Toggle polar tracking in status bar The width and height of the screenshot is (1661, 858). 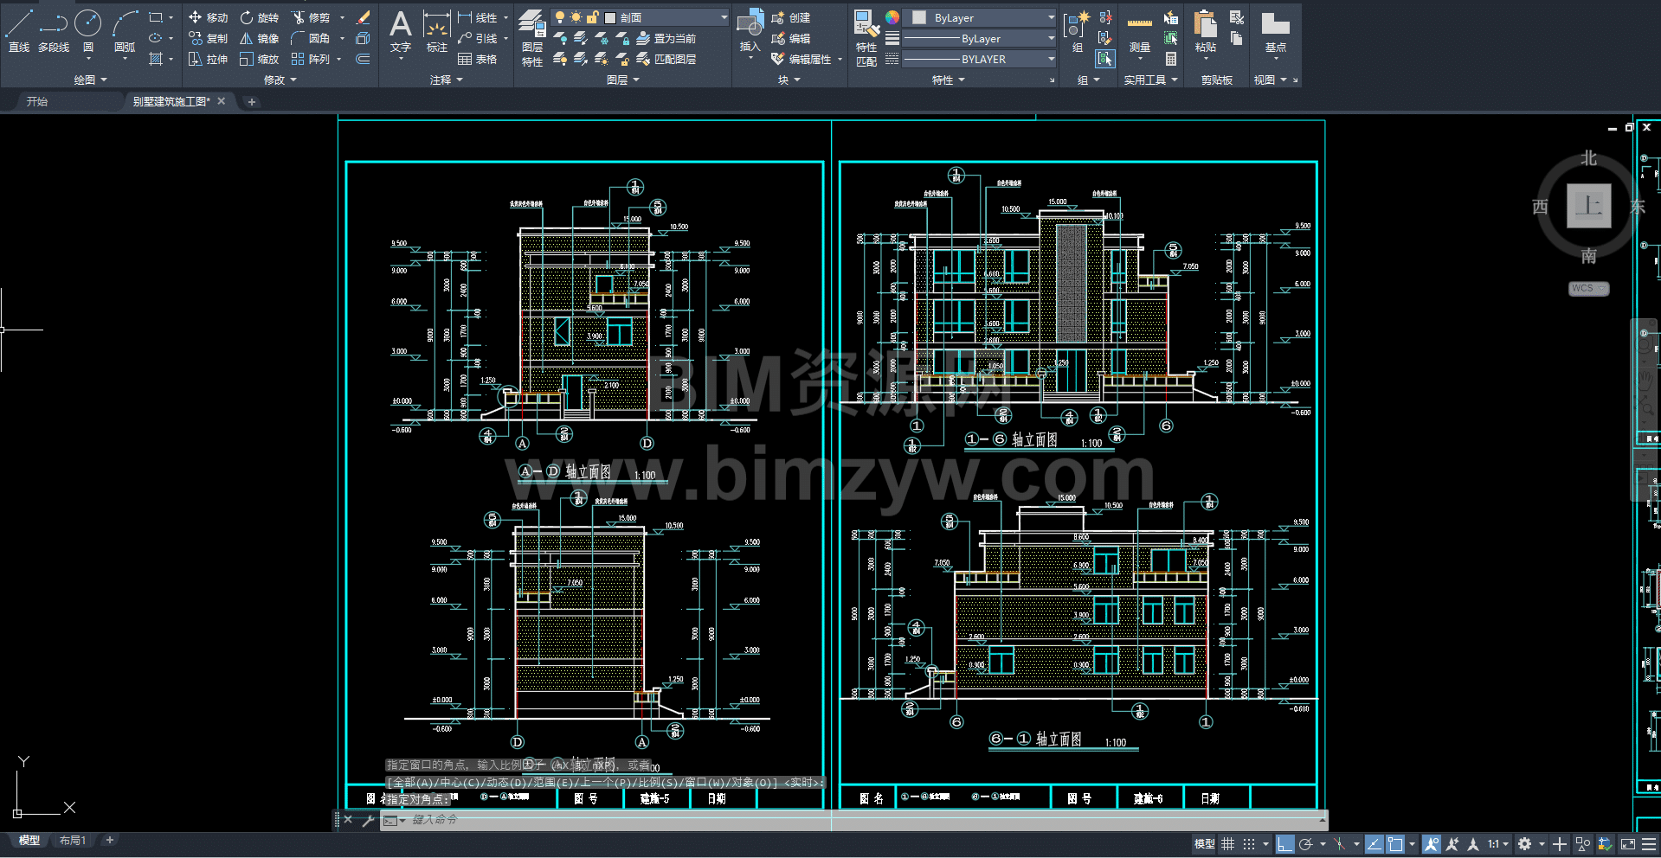click(x=1306, y=844)
